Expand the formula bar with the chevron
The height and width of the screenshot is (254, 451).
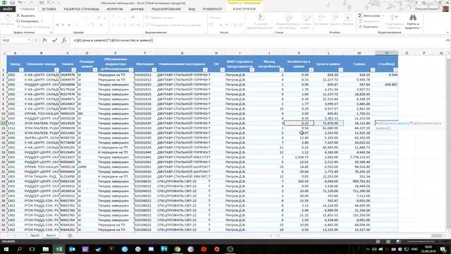coord(447,40)
